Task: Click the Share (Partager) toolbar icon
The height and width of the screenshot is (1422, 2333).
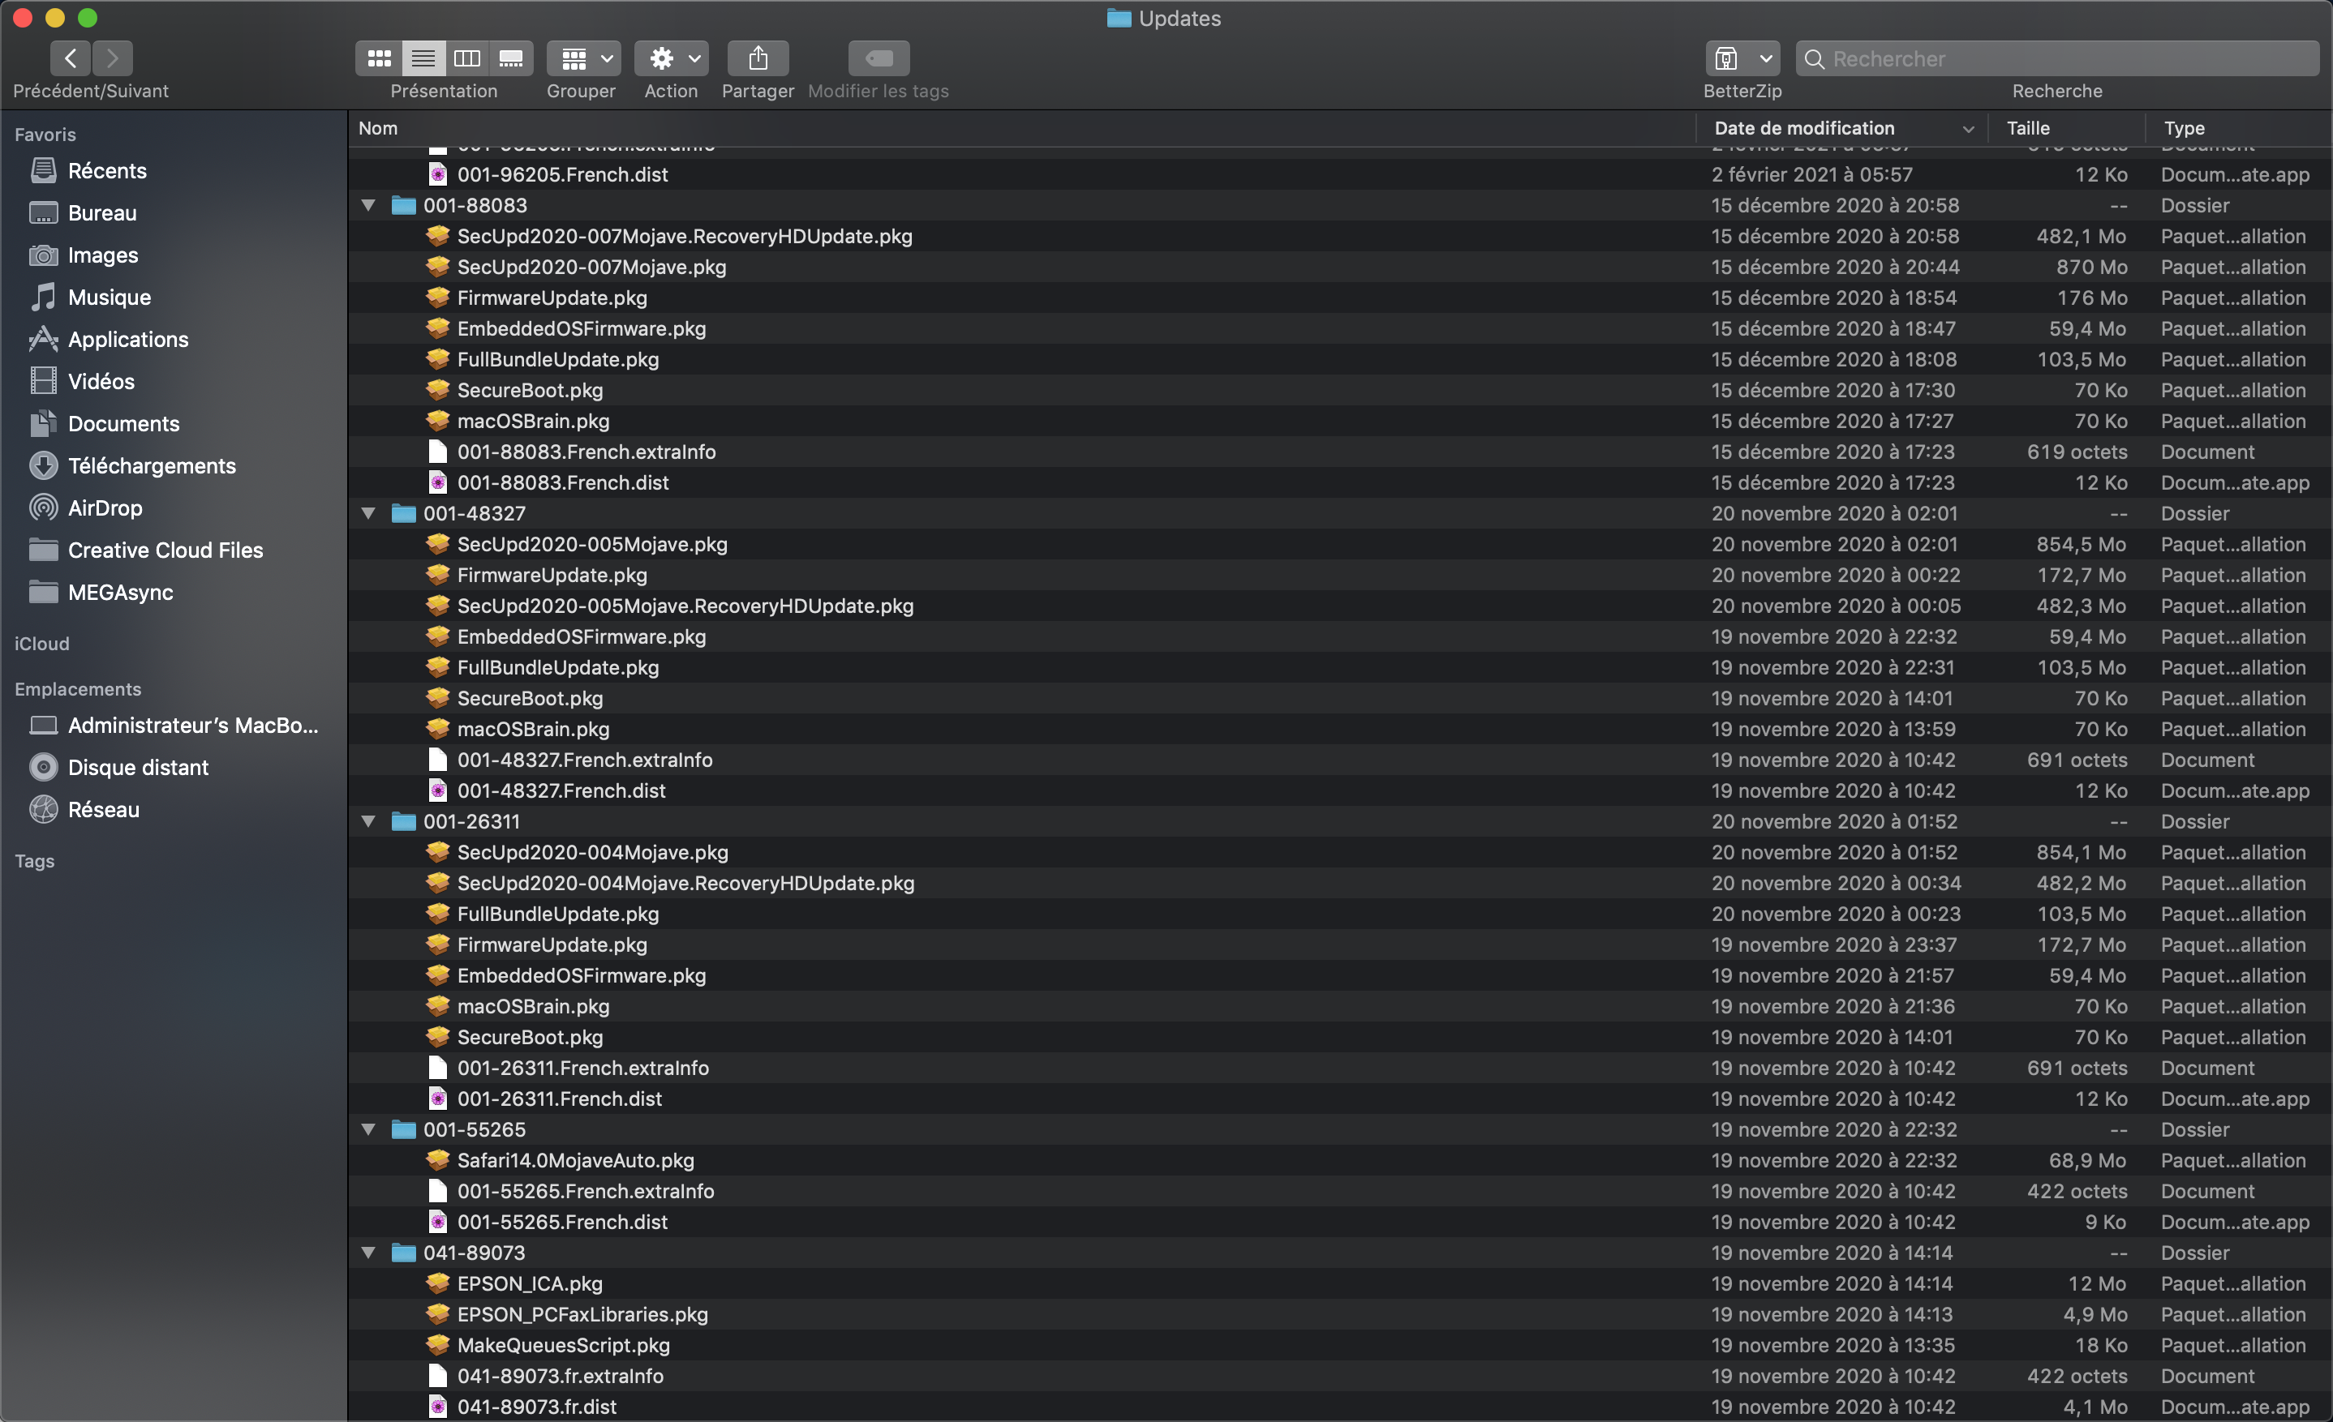Action: [x=758, y=58]
